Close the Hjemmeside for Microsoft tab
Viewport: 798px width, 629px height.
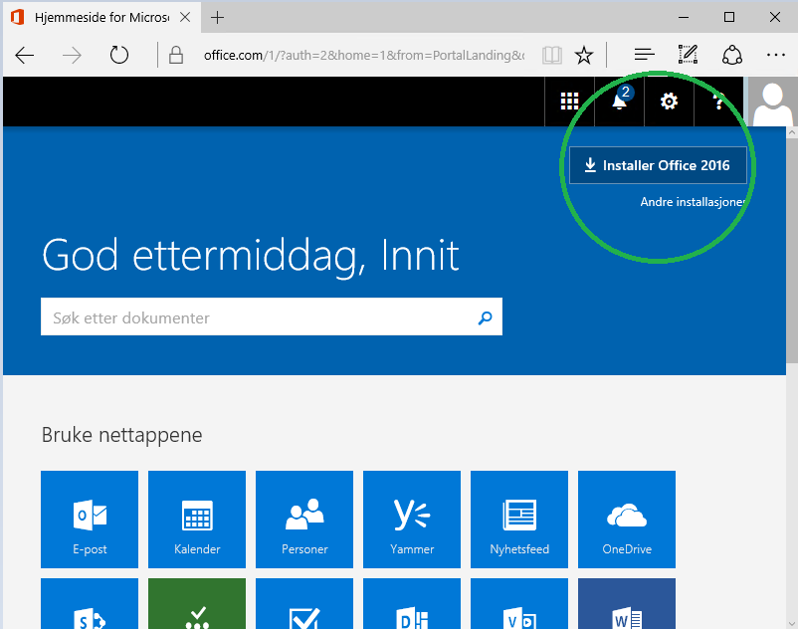[x=185, y=17]
